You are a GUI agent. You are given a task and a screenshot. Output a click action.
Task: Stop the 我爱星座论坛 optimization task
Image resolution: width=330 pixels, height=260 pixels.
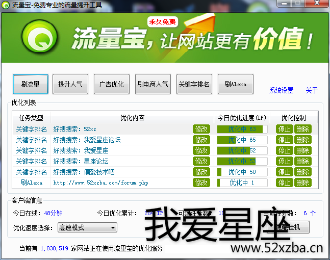[284, 140]
